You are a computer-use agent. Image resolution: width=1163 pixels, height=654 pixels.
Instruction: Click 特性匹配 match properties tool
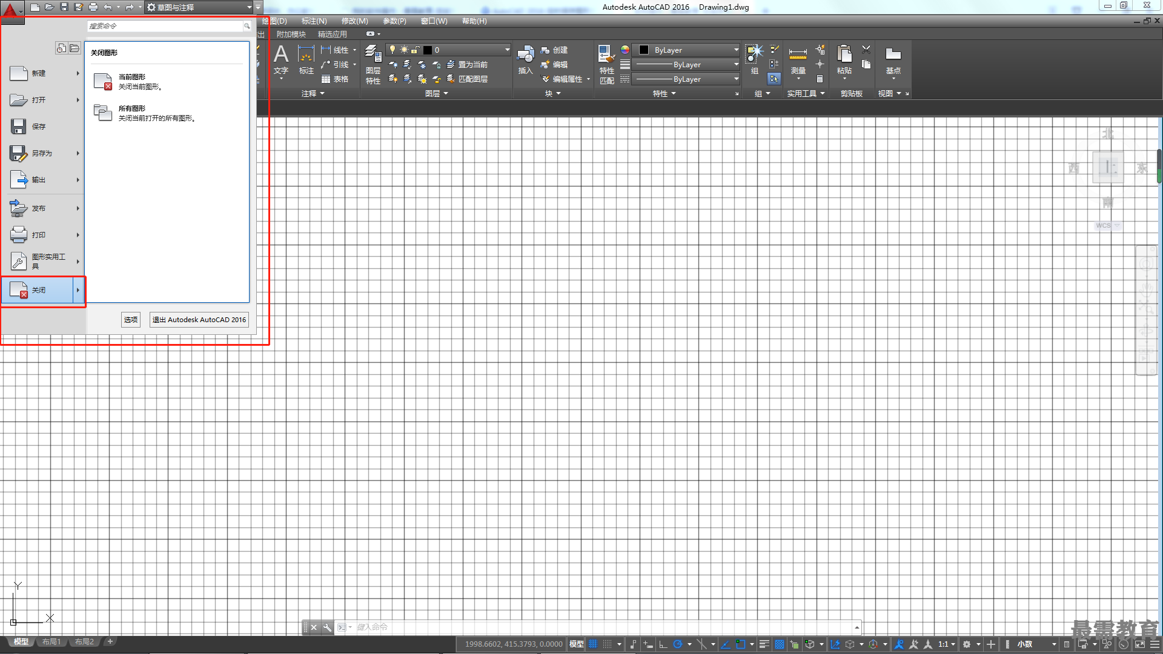[x=606, y=65]
